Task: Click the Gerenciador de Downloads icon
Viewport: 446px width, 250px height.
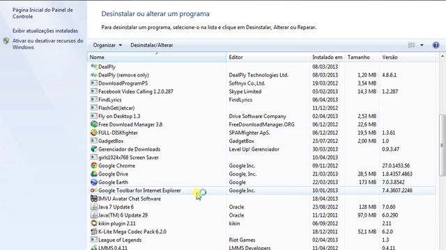Action: (x=94, y=149)
